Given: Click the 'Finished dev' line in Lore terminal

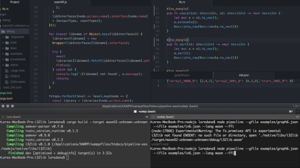Looking at the screenshot, I should (x=60, y=153).
